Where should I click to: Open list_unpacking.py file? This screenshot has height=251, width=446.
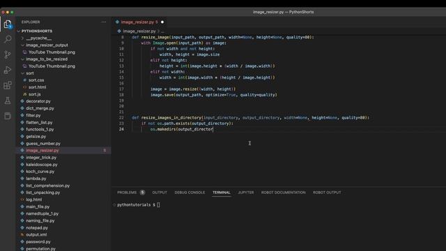[43, 192]
